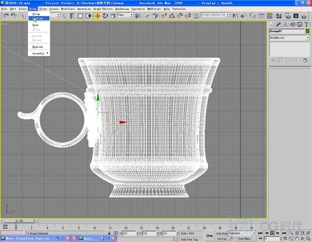Switch to the Display panel tab

(x=300, y=24)
